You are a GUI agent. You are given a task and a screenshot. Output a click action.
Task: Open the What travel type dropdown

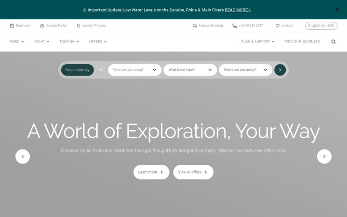point(190,70)
